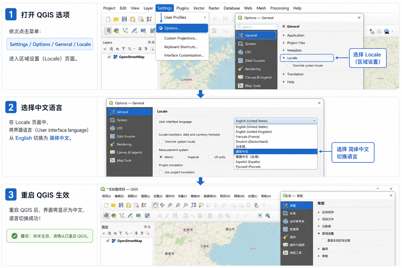Select the Metric radio button
The height and width of the screenshot is (268, 402).
(x=161, y=157)
